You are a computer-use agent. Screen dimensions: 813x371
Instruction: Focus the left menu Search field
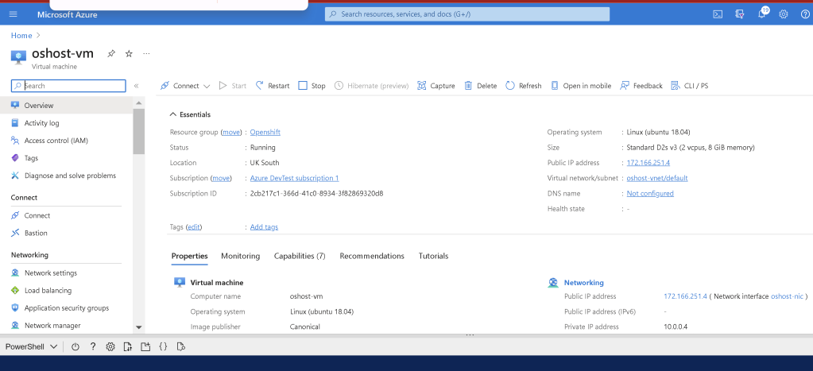tap(68, 86)
